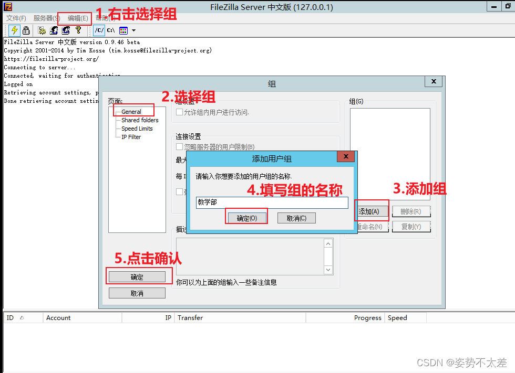Image resolution: width=515 pixels, height=373 pixels.
Task: Open the dropdown arrow beside the grid icon
Action: [x=133, y=30]
